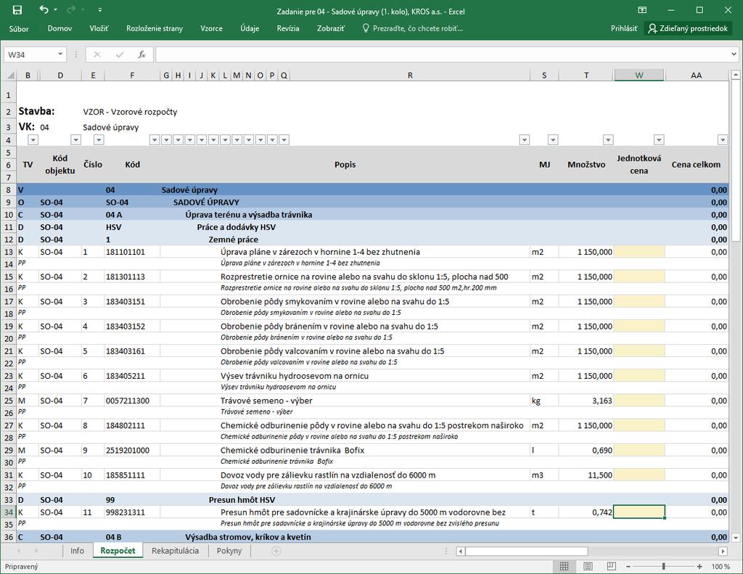The height and width of the screenshot is (574, 743).
Task: Open the Vzorce ribbon tab
Action: coord(211,28)
